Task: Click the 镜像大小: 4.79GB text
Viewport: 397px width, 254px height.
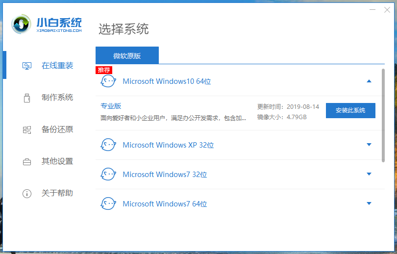Action: (x=282, y=117)
